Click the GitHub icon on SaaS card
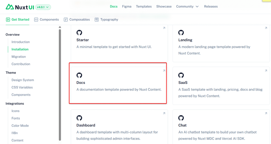The height and width of the screenshot is (144, 271). tap(181, 75)
